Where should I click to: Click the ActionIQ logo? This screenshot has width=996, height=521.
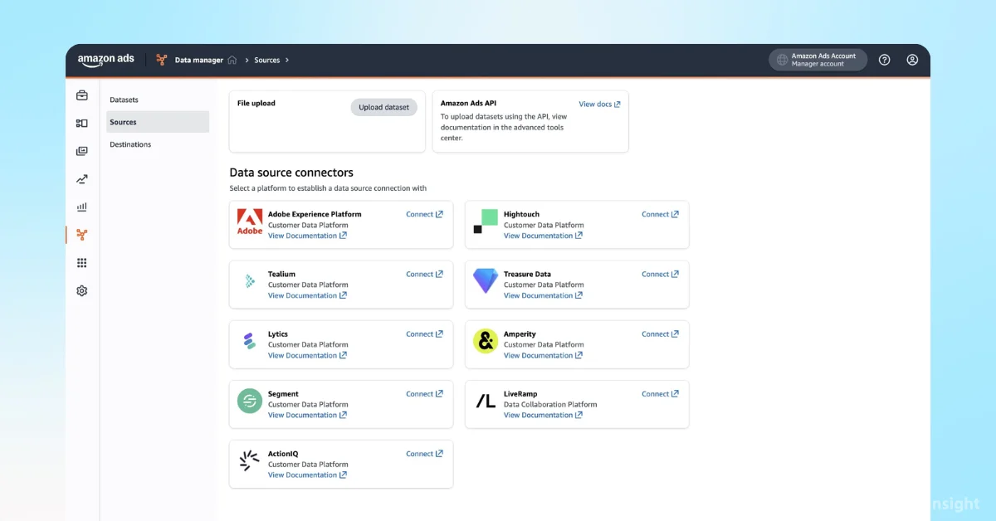click(249, 461)
